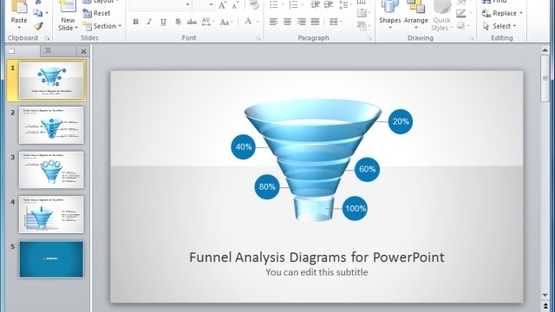Click the Change Case Aa icon
Image resolution: width=555 pixels, height=312 pixels.
pos(225,22)
